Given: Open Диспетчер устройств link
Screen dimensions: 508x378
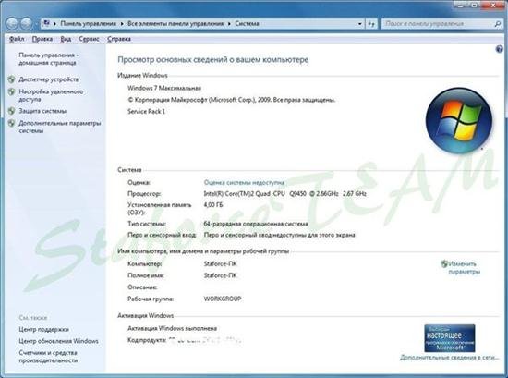Looking at the screenshot, I should point(49,79).
